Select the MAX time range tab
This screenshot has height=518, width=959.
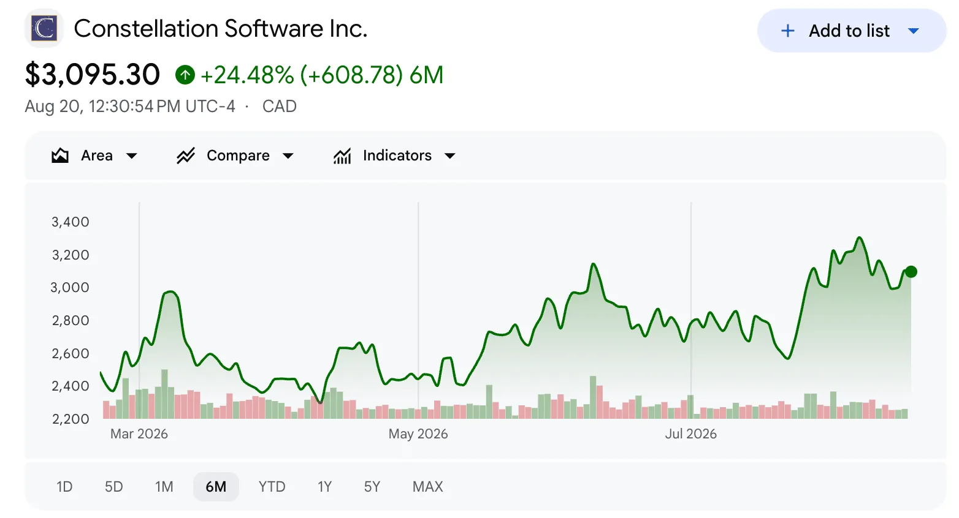(427, 487)
